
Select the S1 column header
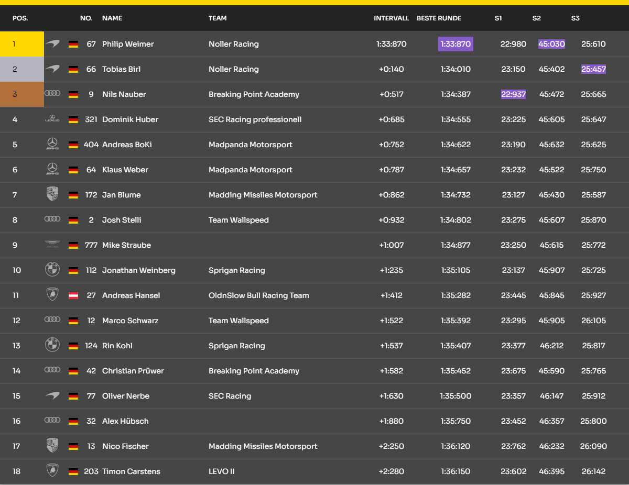tap(498, 18)
